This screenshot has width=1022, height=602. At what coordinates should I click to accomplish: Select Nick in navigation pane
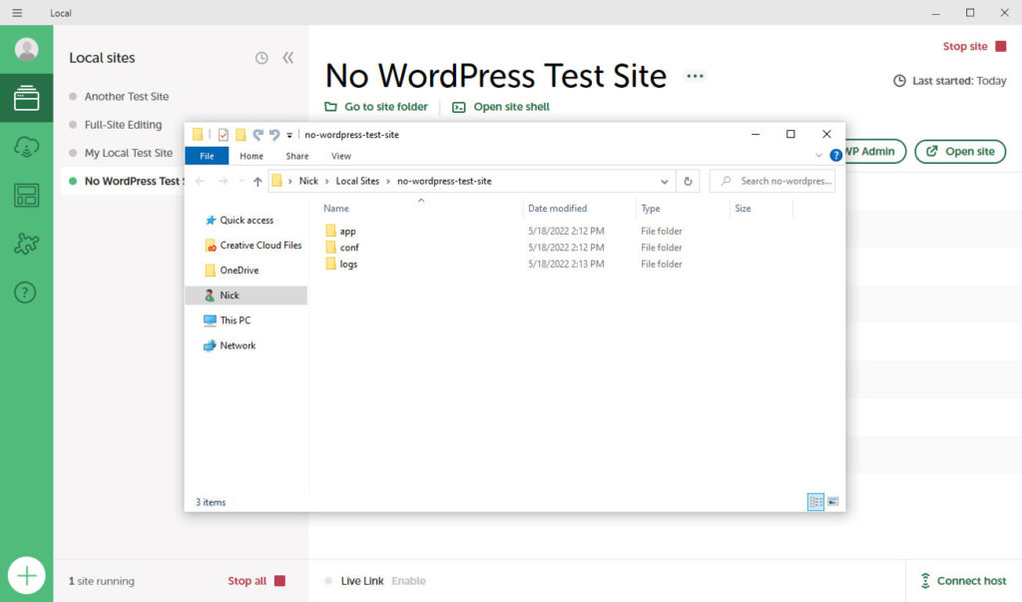tap(247, 295)
